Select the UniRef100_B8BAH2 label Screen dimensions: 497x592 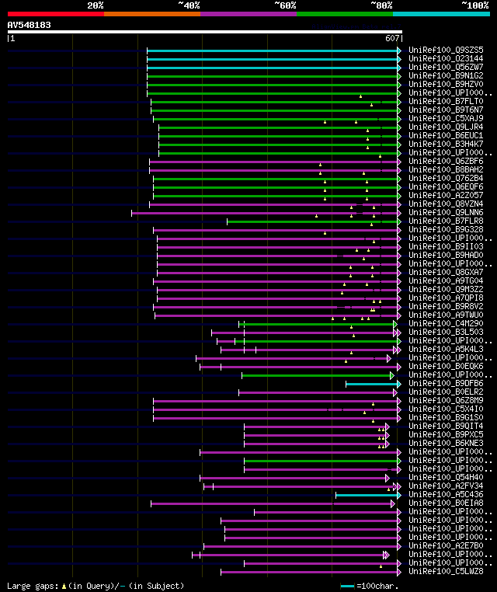pos(446,169)
